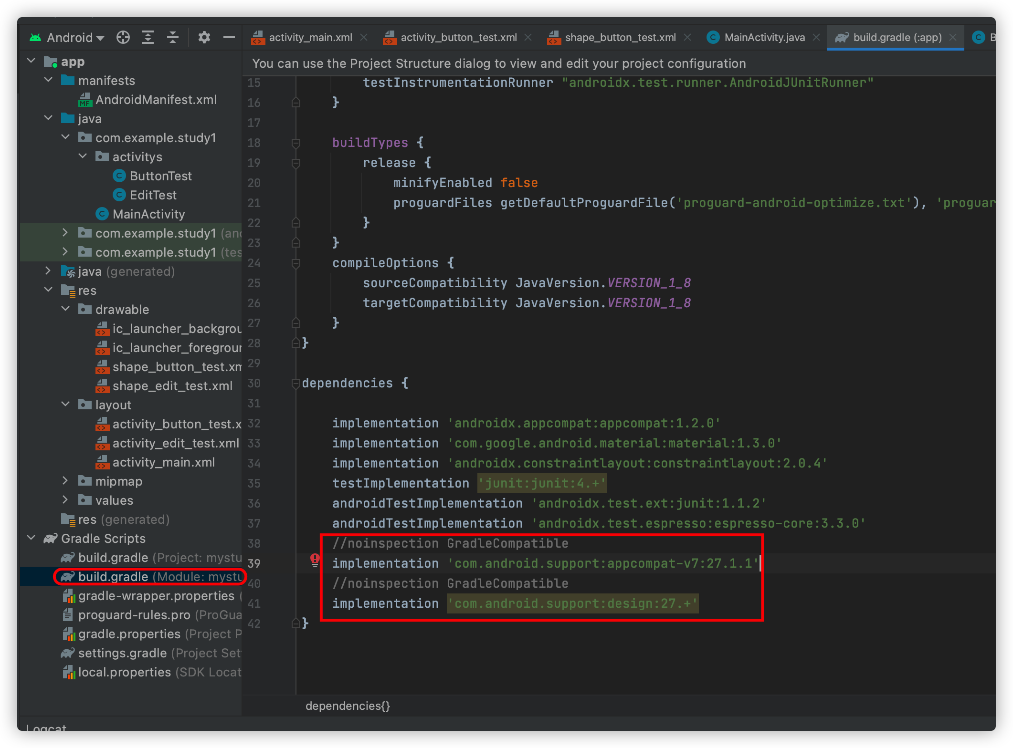
Task: Click the expand all icon in project toolbar
Action: click(x=148, y=37)
